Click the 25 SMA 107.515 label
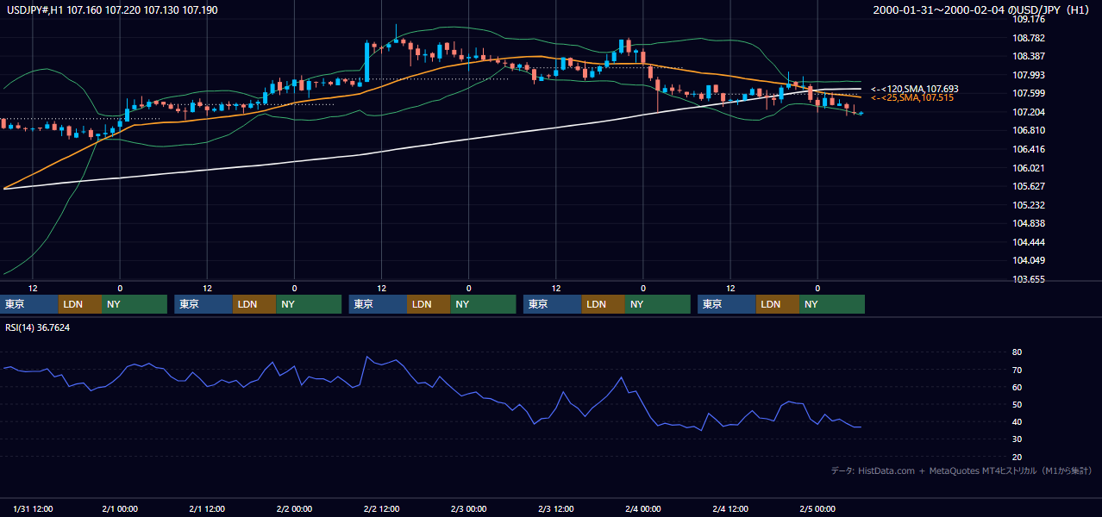Viewport: 1102px width, 517px height. tap(912, 98)
